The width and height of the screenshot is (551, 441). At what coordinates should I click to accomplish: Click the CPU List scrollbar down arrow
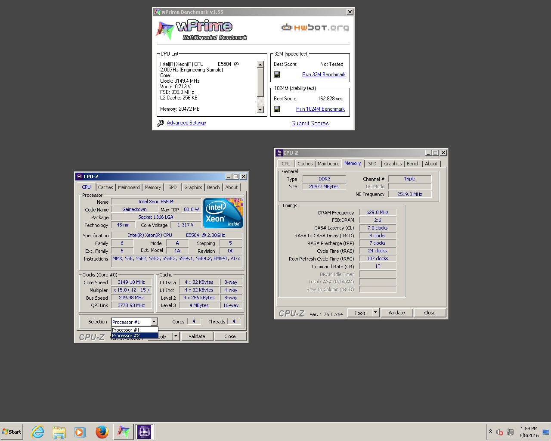click(260, 110)
